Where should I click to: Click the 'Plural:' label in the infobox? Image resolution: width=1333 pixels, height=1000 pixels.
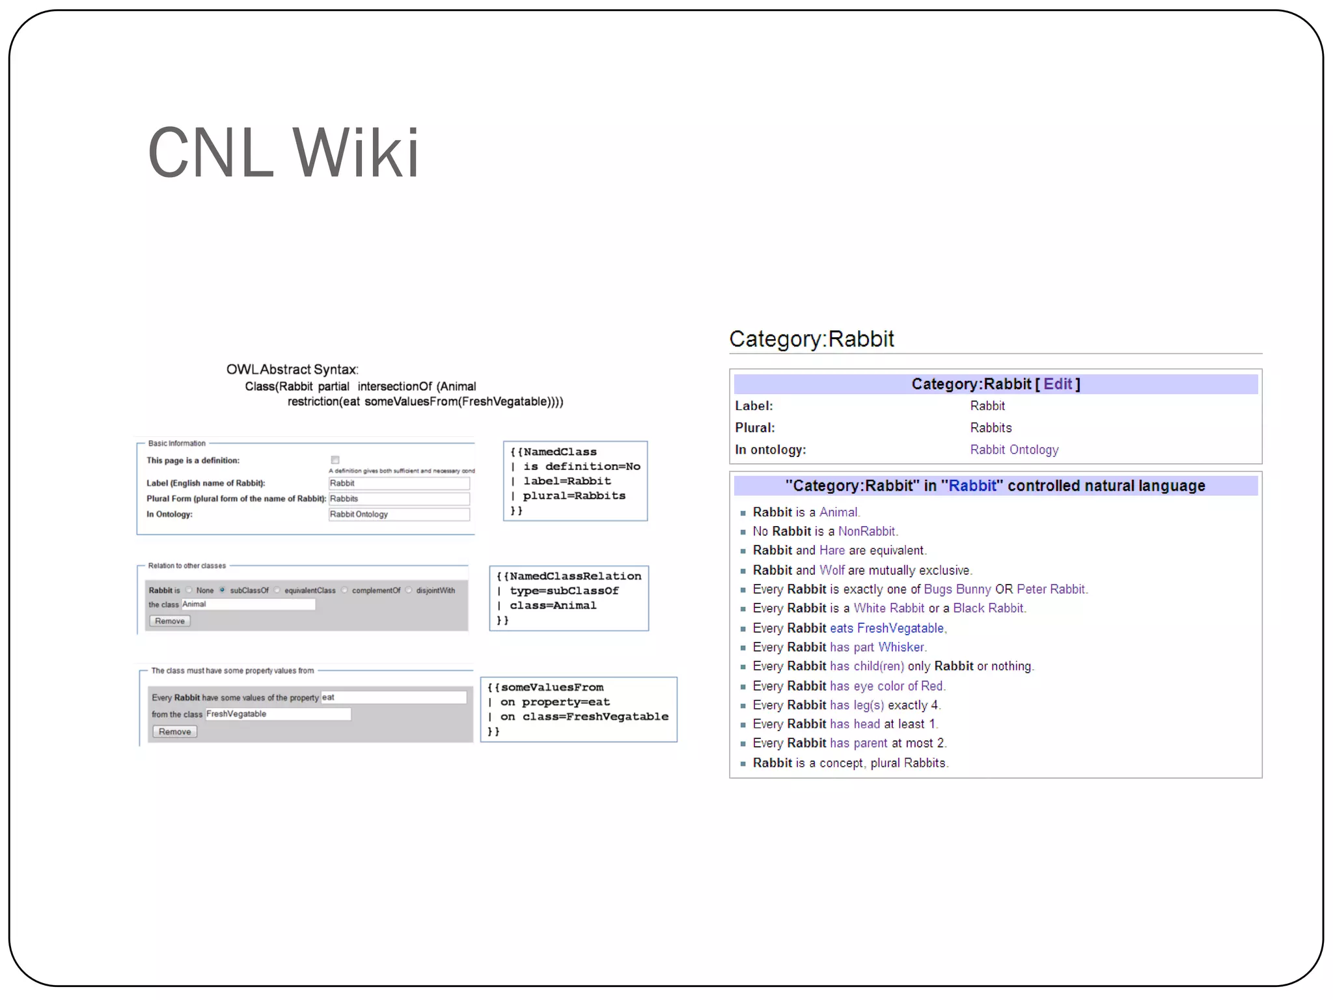click(754, 428)
